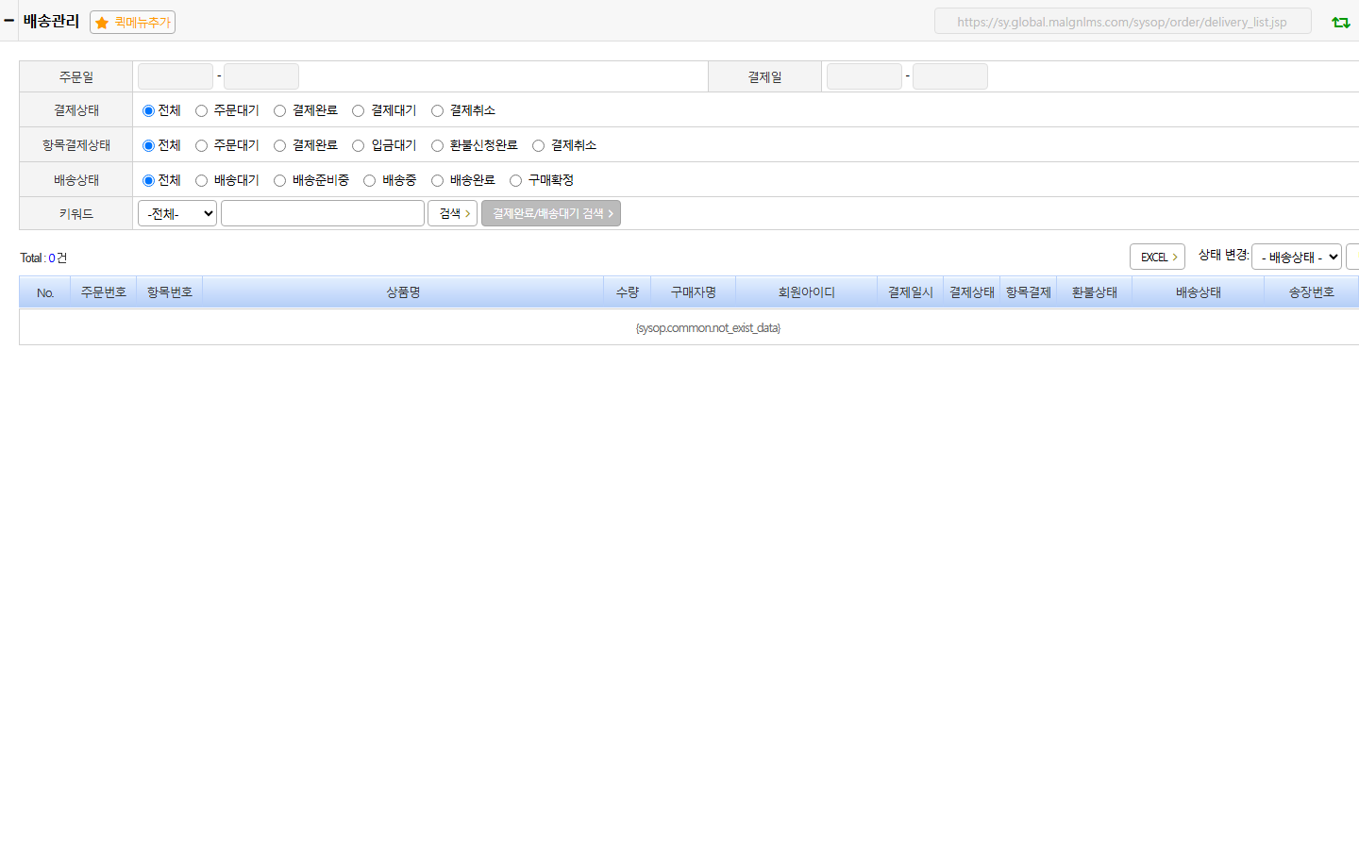1359x849 pixels.
Task: Click the 결제일 start date field
Action: 864,76
